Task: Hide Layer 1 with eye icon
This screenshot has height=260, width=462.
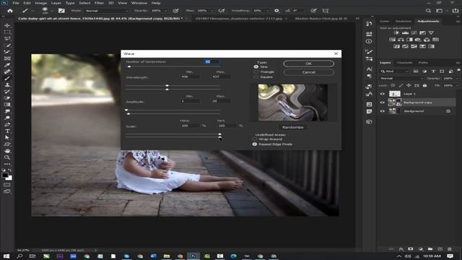Action: (x=383, y=94)
